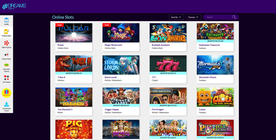The height and width of the screenshot is (140, 276).
Task: Click the search magnifier icon
Action: pos(234,17)
